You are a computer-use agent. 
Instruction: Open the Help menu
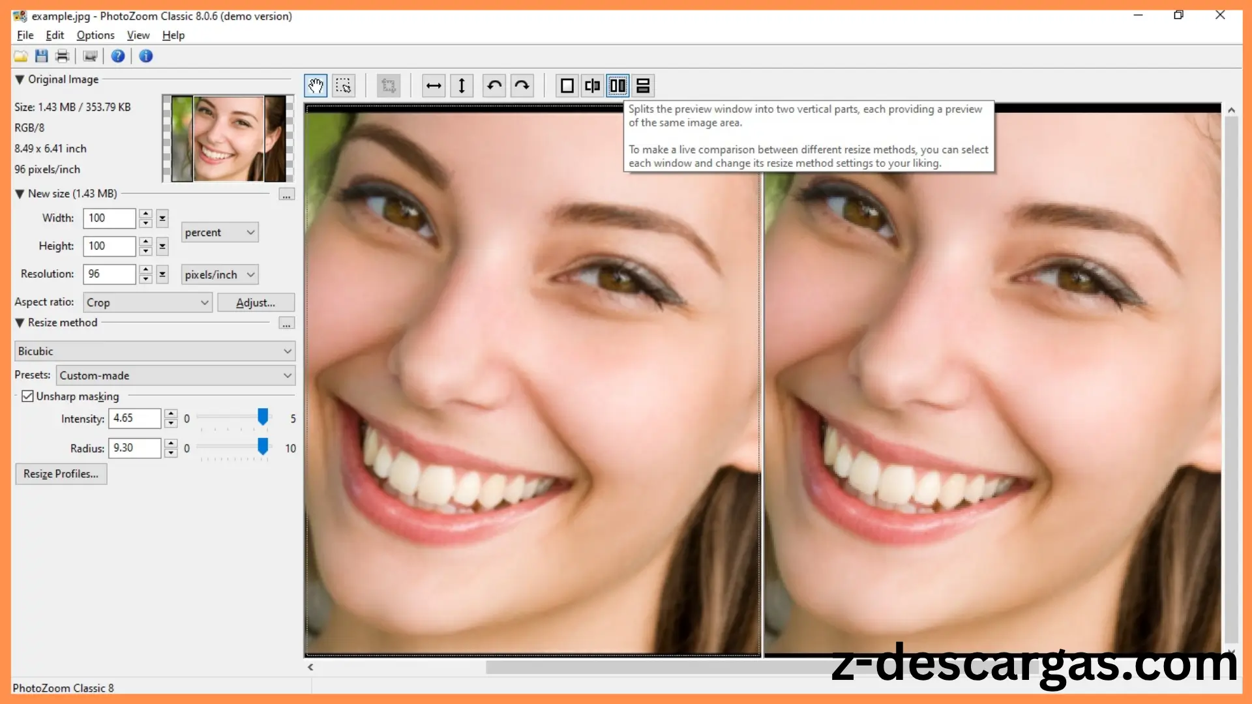pyautogui.click(x=173, y=35)
